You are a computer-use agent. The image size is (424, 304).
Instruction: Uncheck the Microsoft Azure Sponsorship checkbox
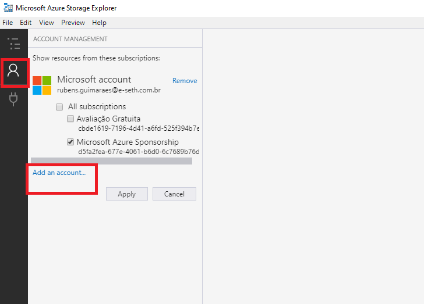click(70, 142)
